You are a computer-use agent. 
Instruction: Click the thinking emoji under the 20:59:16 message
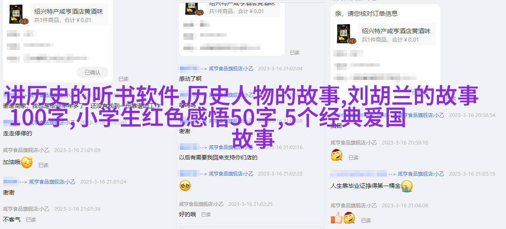click(x=337, y=155)
